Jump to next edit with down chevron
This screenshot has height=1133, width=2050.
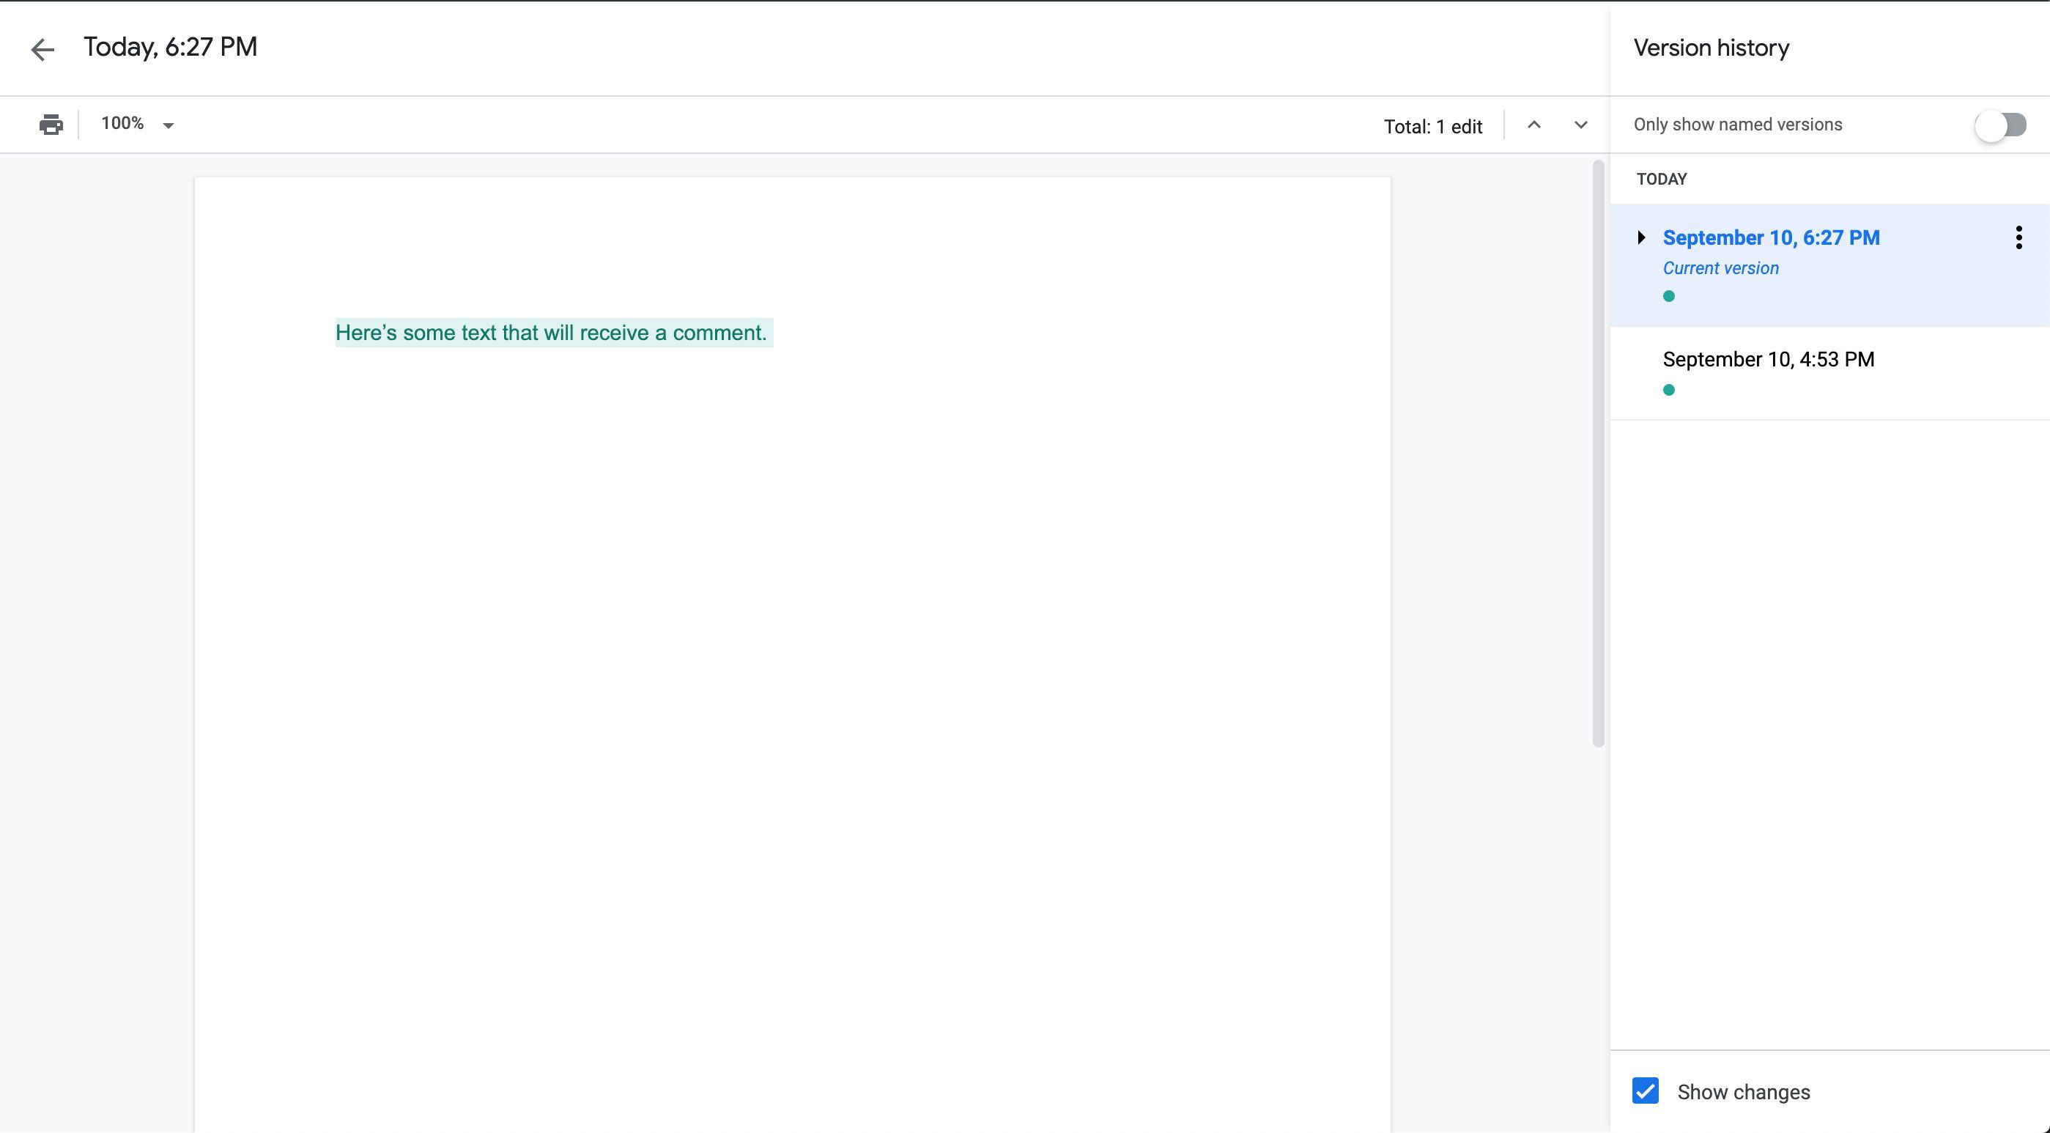pyautogui.click(x=1580, y=125)
